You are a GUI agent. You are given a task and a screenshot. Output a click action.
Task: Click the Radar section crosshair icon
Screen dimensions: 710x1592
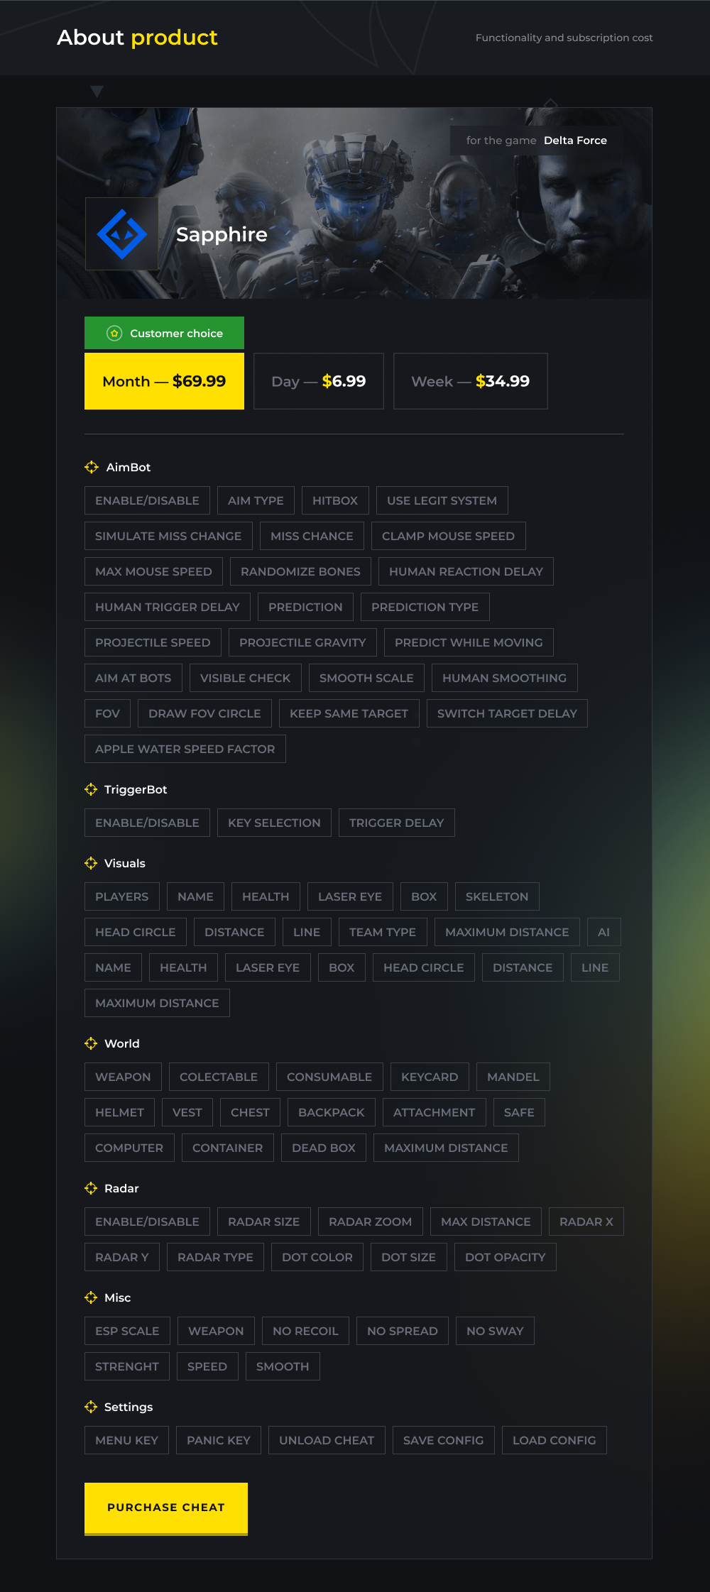(x=91, y=1188)
